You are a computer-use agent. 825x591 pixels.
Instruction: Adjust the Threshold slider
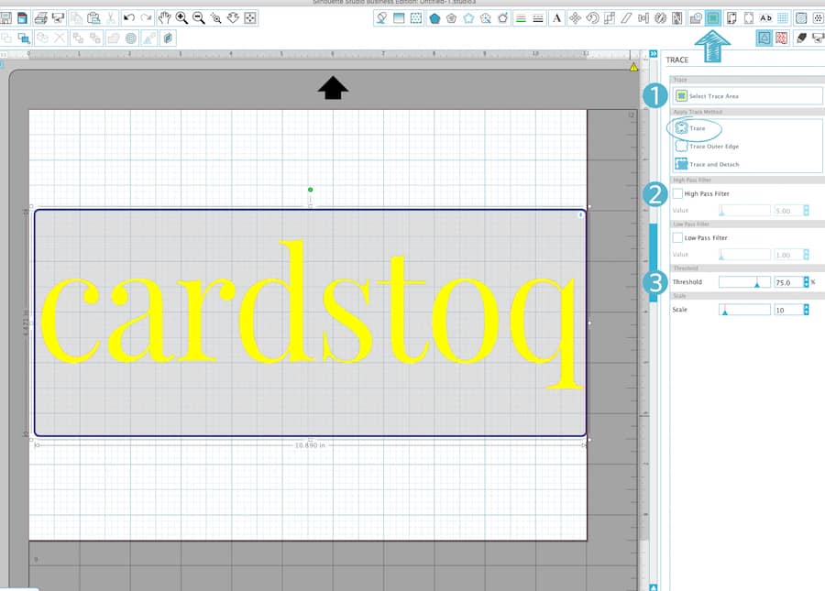(x=744, y=282)
